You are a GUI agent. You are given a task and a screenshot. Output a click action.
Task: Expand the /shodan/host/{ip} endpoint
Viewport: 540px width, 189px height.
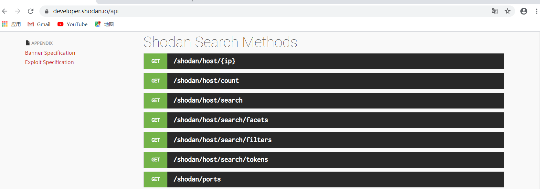coord(323,61)
